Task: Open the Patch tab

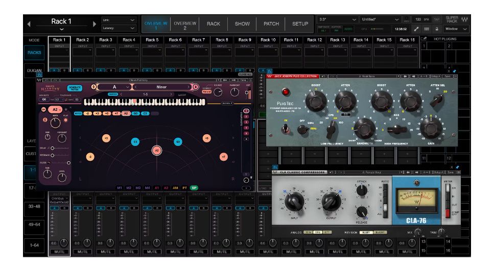Action: (x=271, y=24)
